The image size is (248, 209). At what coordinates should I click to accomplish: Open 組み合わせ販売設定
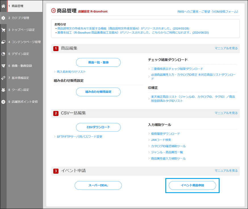98,92
